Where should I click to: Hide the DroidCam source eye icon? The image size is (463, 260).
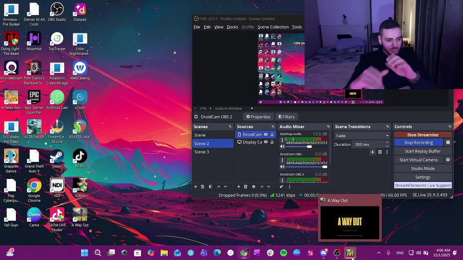coord(266,135)
